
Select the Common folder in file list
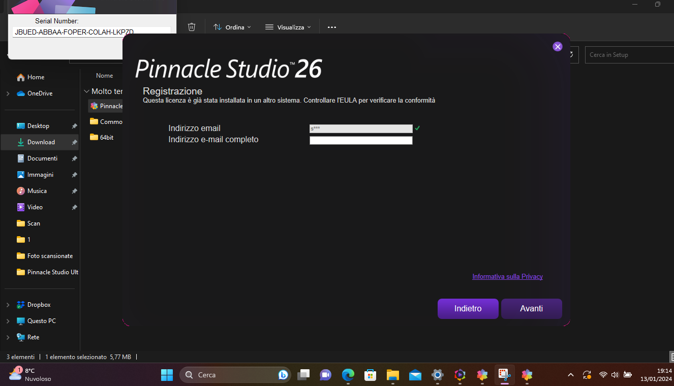106,122
